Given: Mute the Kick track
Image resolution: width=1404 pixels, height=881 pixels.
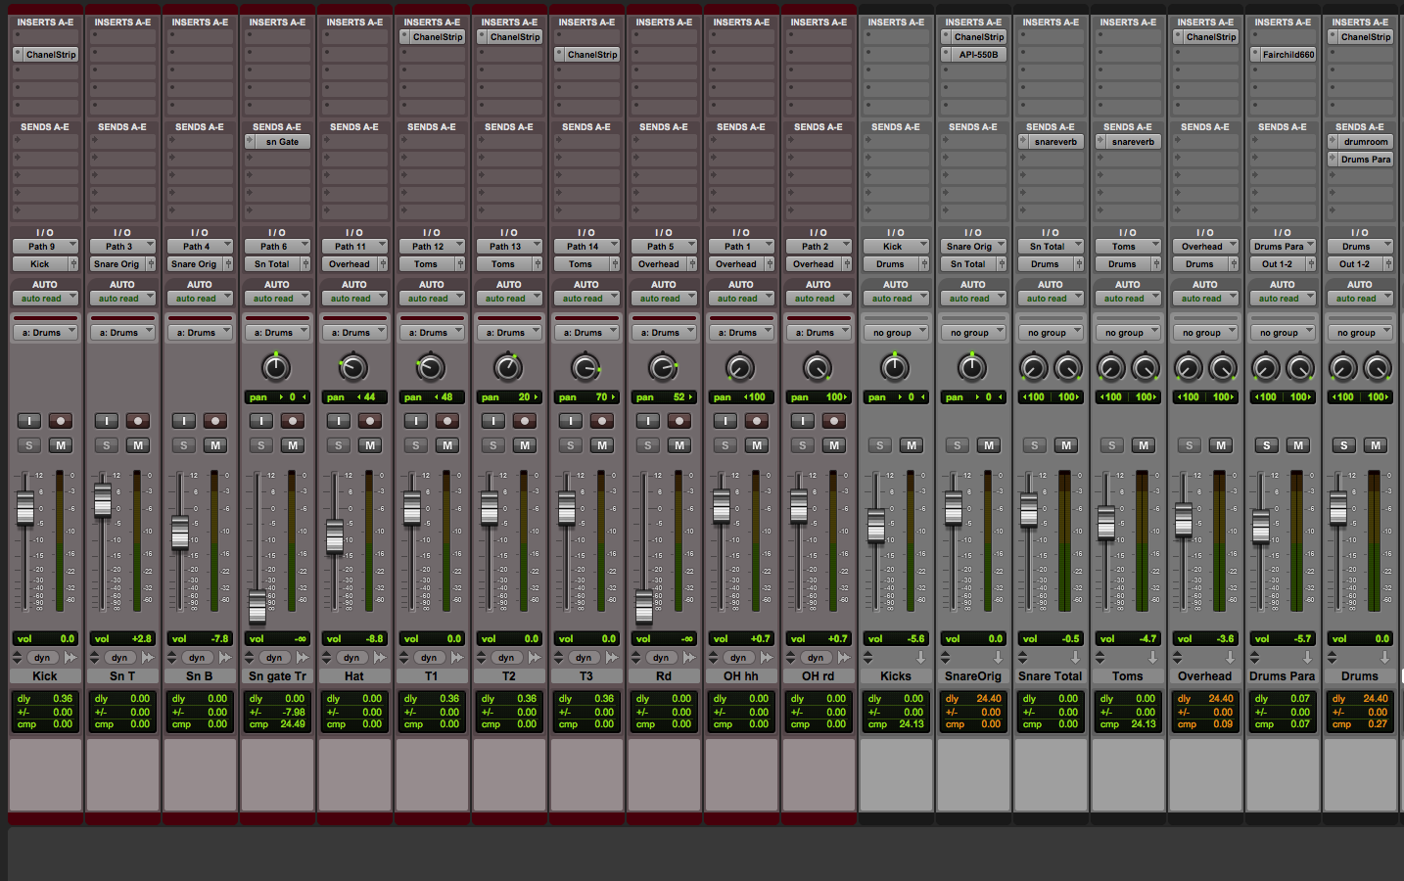Looking at the screenshot, I should pyautogui.click(x=61, y=445).
